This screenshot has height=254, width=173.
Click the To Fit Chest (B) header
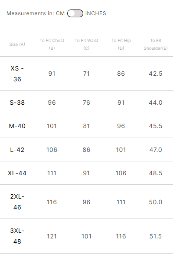(x=52, y=44)
